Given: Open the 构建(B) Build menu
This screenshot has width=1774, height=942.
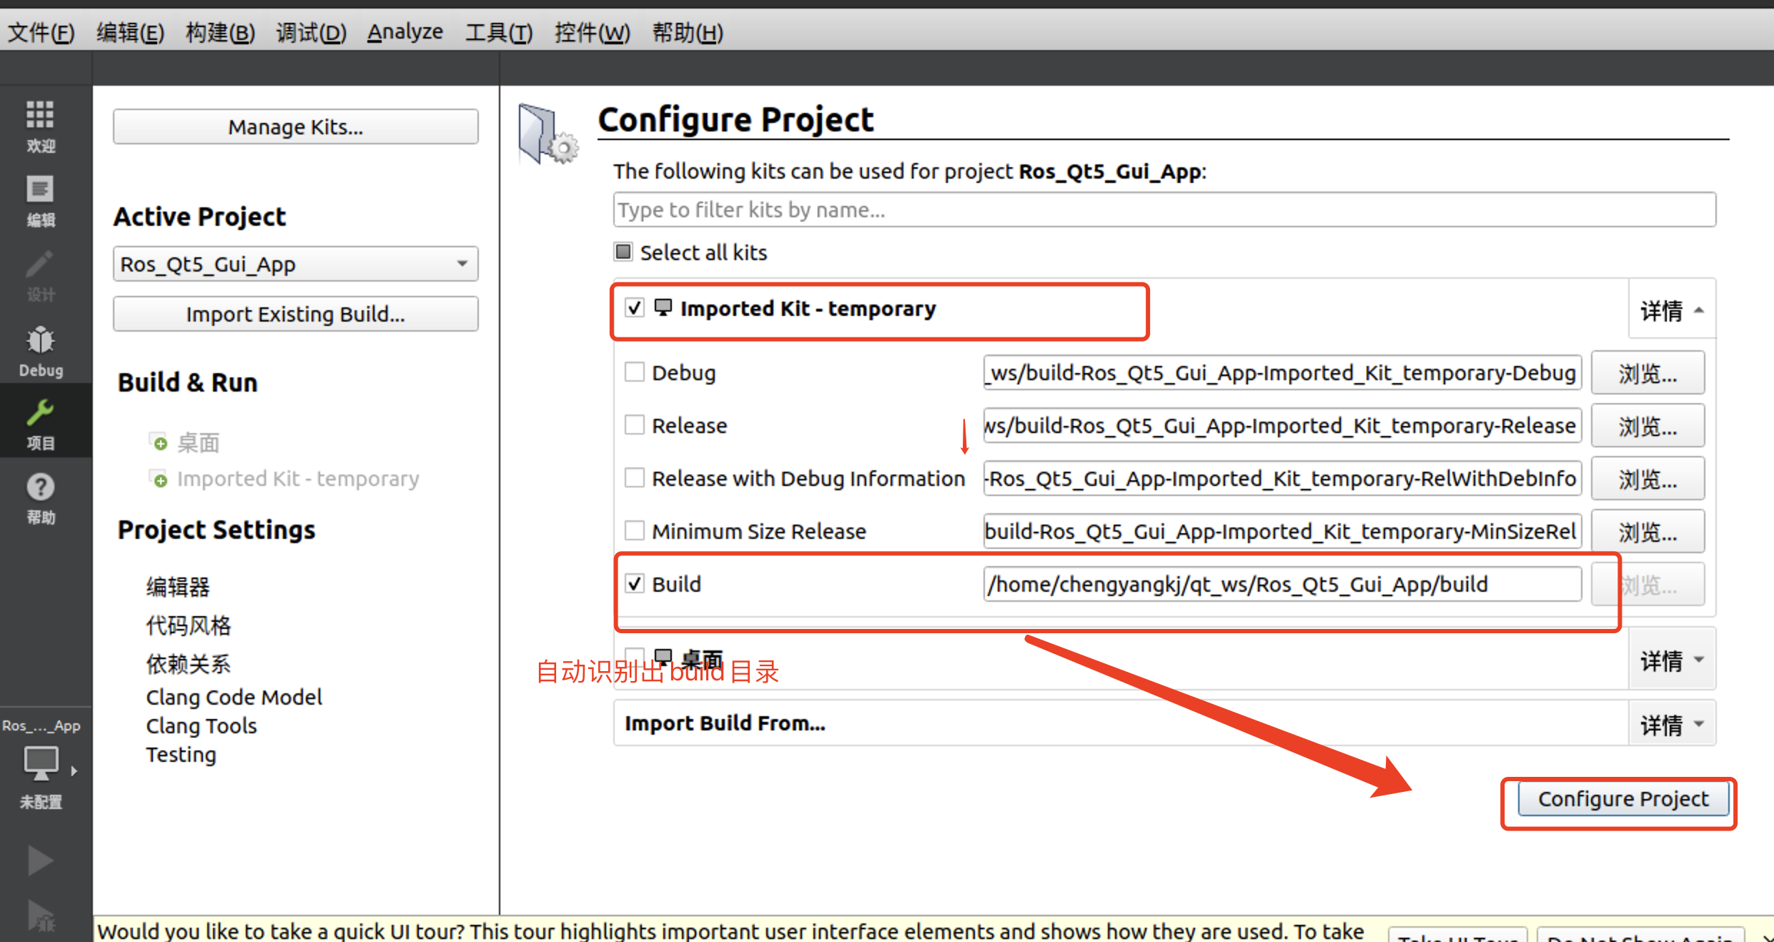Looking at the screenshot, I should [219, 32].
